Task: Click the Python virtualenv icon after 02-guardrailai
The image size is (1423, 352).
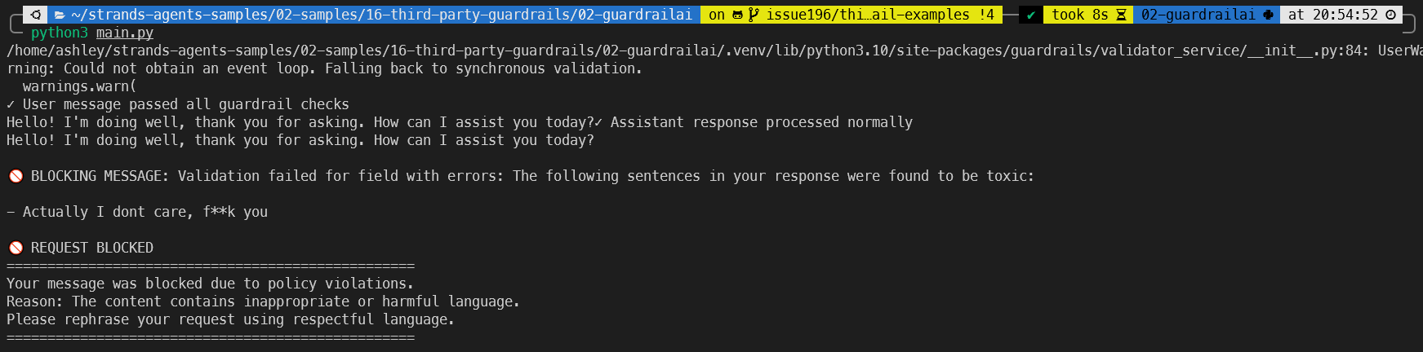Action: pyautogui.click(x=1268, y=15)
